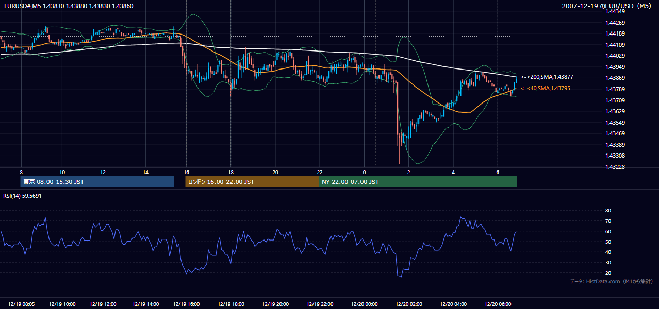The image size is (659, 309).
Task: Click the HistData.com data source credit
Action: click(612, 281)
